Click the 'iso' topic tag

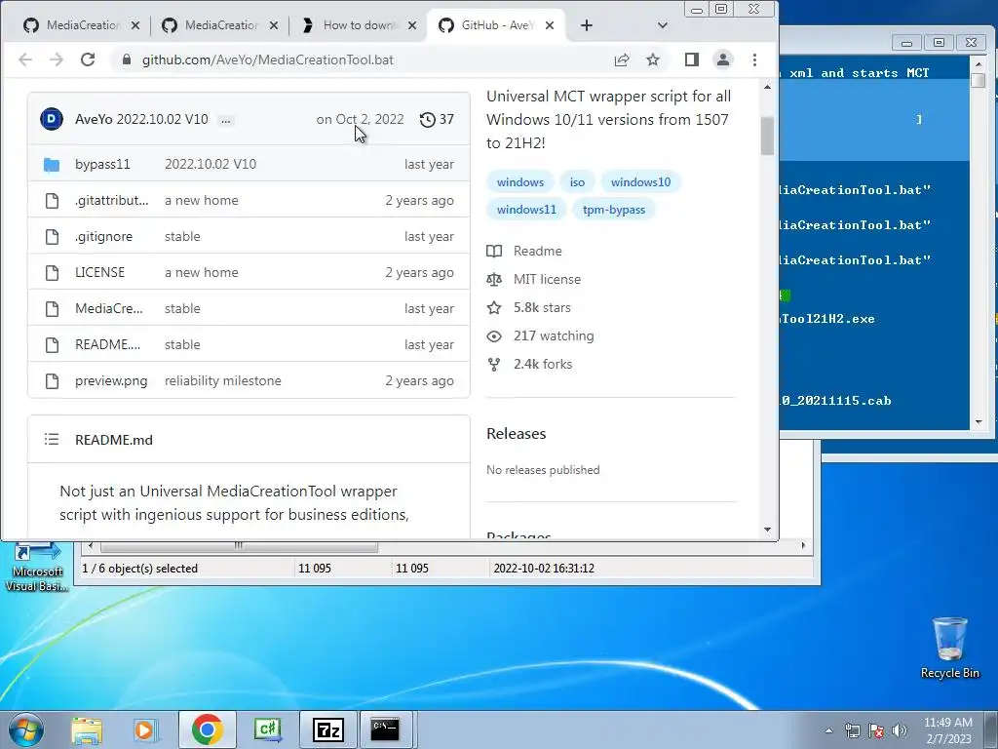coord(577,182)
